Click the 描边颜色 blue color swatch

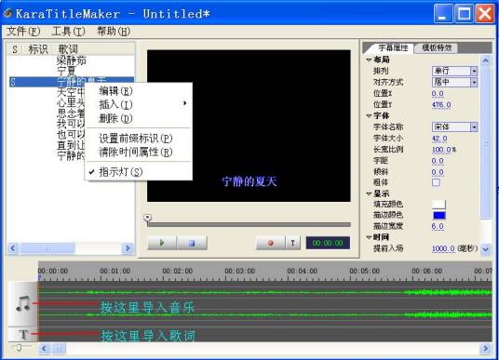(x=438, y=215)
